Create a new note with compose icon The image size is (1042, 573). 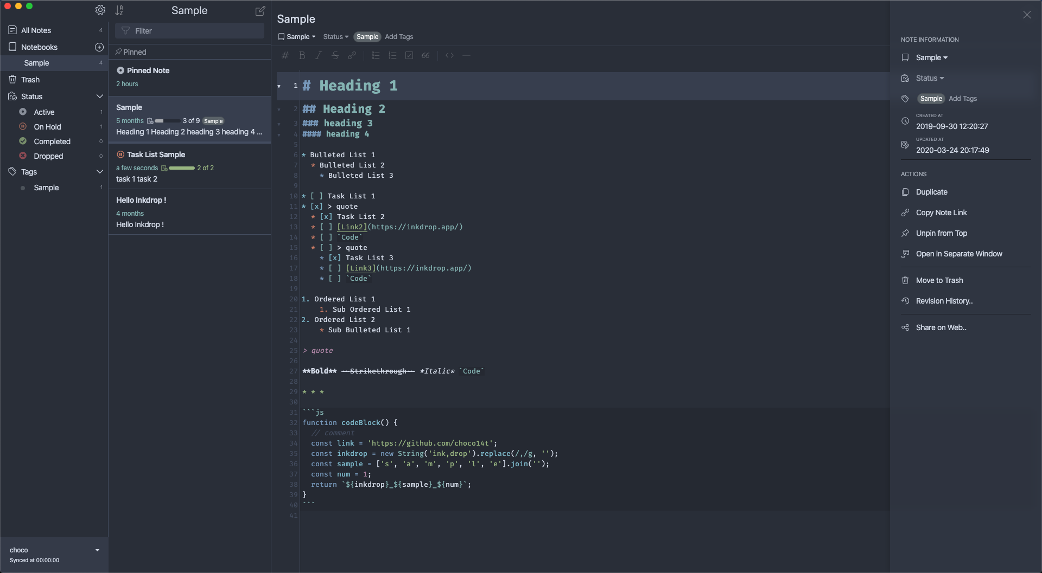(260, 10)
